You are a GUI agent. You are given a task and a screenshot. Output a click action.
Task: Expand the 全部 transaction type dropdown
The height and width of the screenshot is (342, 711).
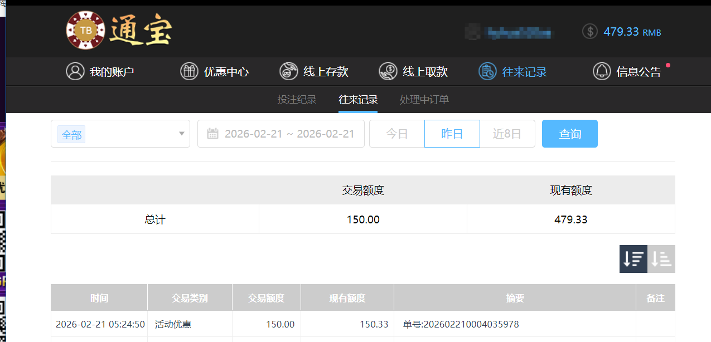pos(120,134)
